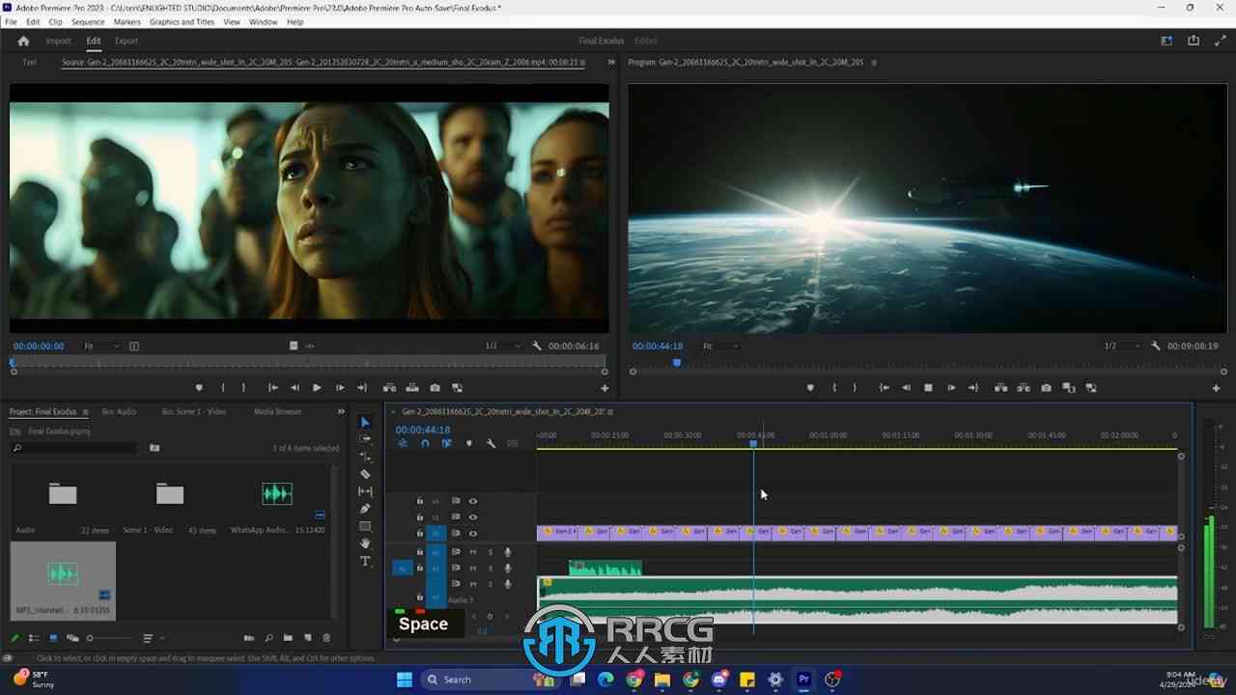The image size is (1236, 695).
Task: Select the Pen tool in toolbar
Action: coord(365,509)
